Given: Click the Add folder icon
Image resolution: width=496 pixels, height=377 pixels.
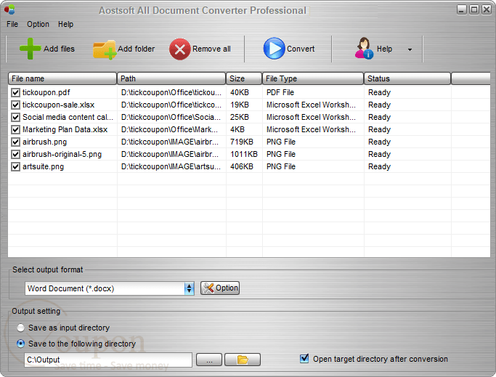Looking at the screenshot, I should 104,49.
